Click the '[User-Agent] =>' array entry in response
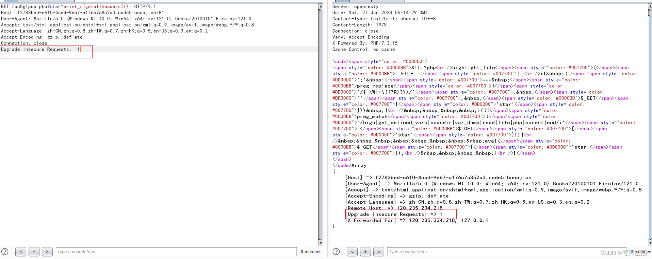 492,184
